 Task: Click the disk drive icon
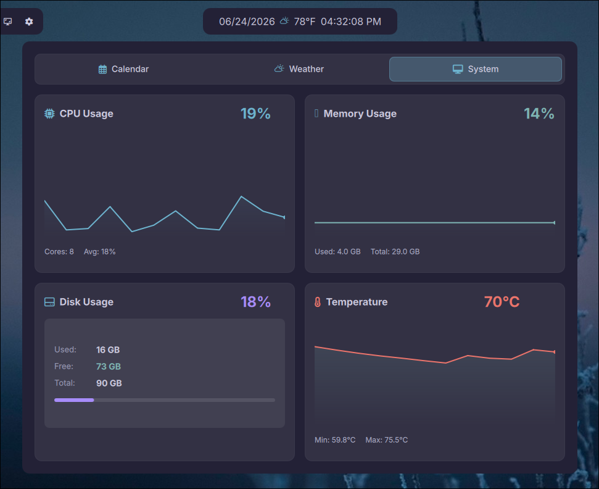pos(50,302)
